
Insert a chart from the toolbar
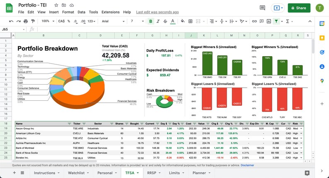pos(269,21)
